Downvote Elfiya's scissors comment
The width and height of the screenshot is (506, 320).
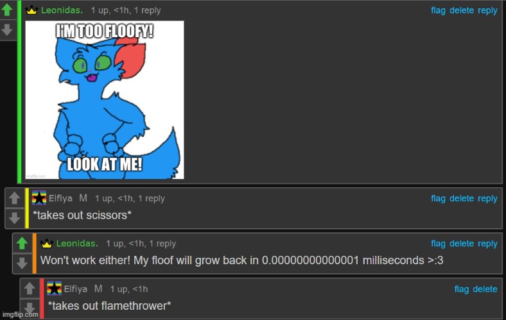tap(14, 218)
